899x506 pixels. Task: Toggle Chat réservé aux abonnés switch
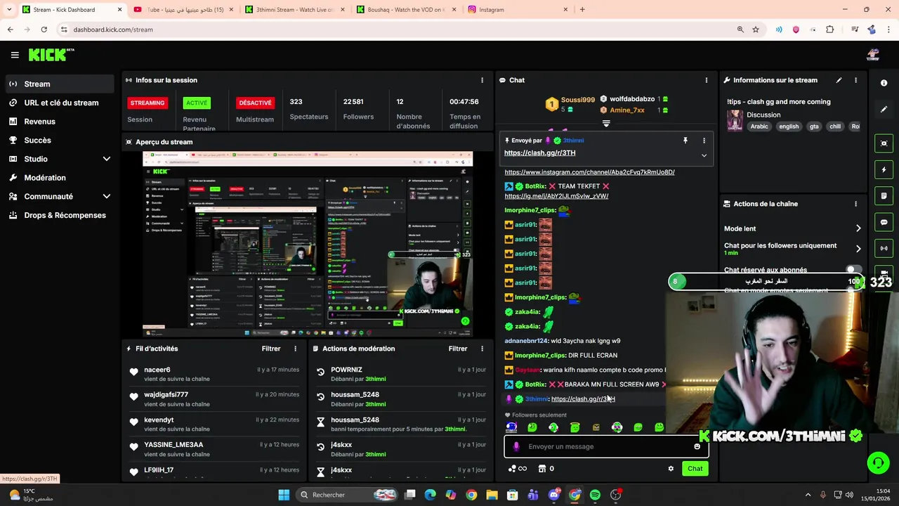point(853,270)
